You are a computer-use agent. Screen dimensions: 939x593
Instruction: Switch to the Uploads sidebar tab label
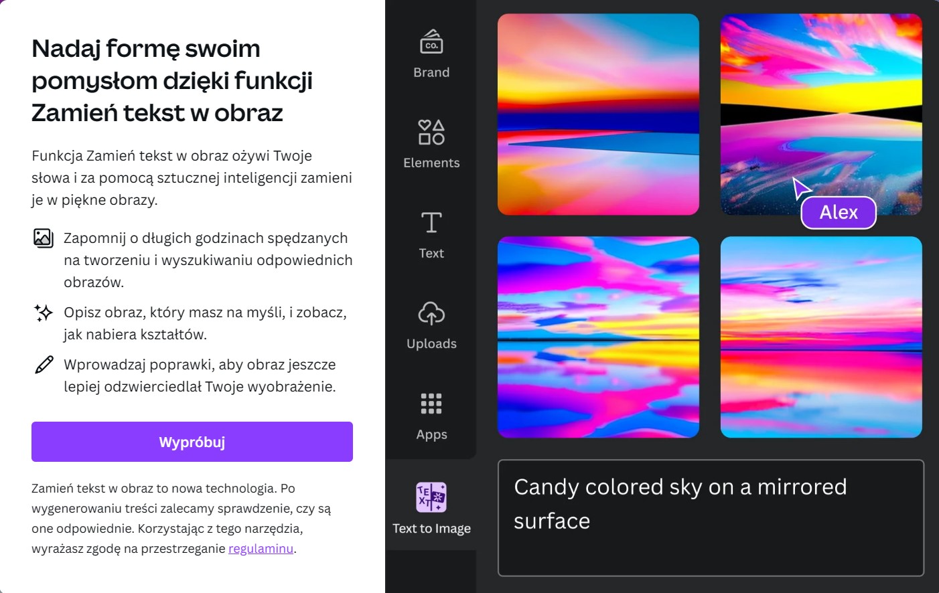(x=431, y=343)
